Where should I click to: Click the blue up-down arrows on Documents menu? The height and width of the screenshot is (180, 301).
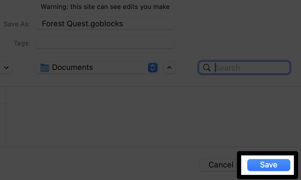coord(152,68)
